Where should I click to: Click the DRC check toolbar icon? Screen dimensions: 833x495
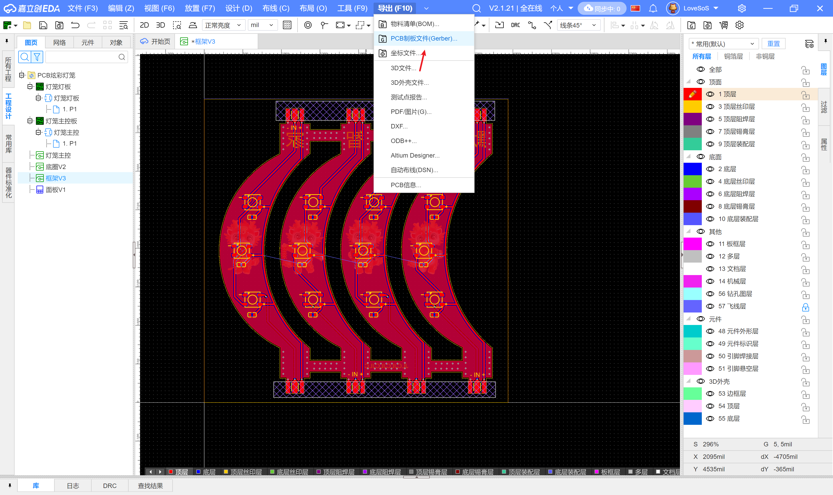(515, 25)
